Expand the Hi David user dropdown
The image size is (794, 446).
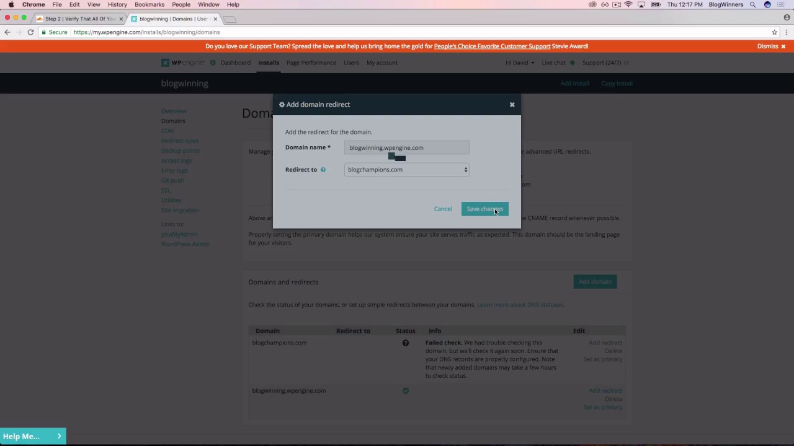coord(520,63)
